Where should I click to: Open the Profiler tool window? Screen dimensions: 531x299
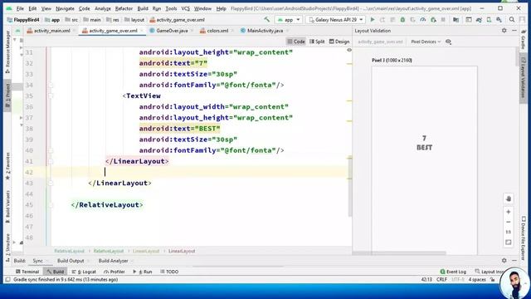point(114,272)
